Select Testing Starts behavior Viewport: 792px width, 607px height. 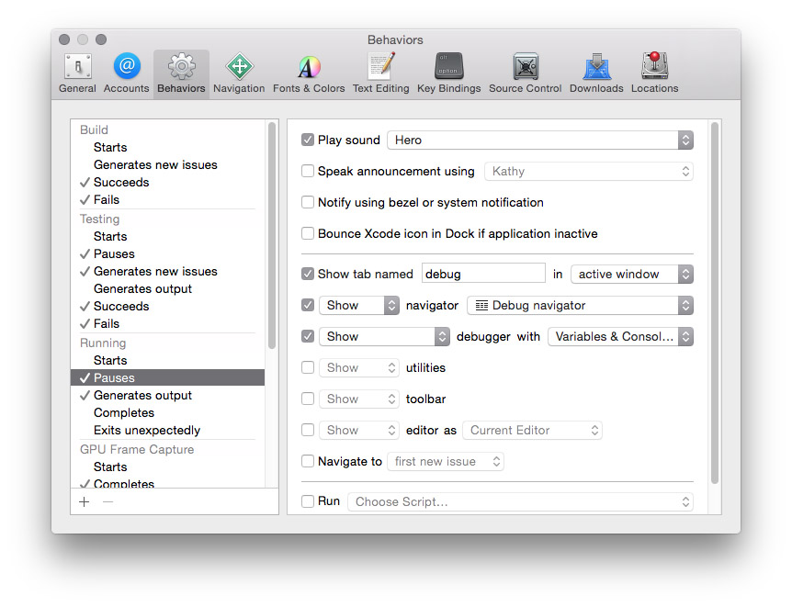point(168,236)
